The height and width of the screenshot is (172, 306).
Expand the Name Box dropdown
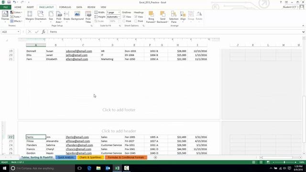[18, 32]
